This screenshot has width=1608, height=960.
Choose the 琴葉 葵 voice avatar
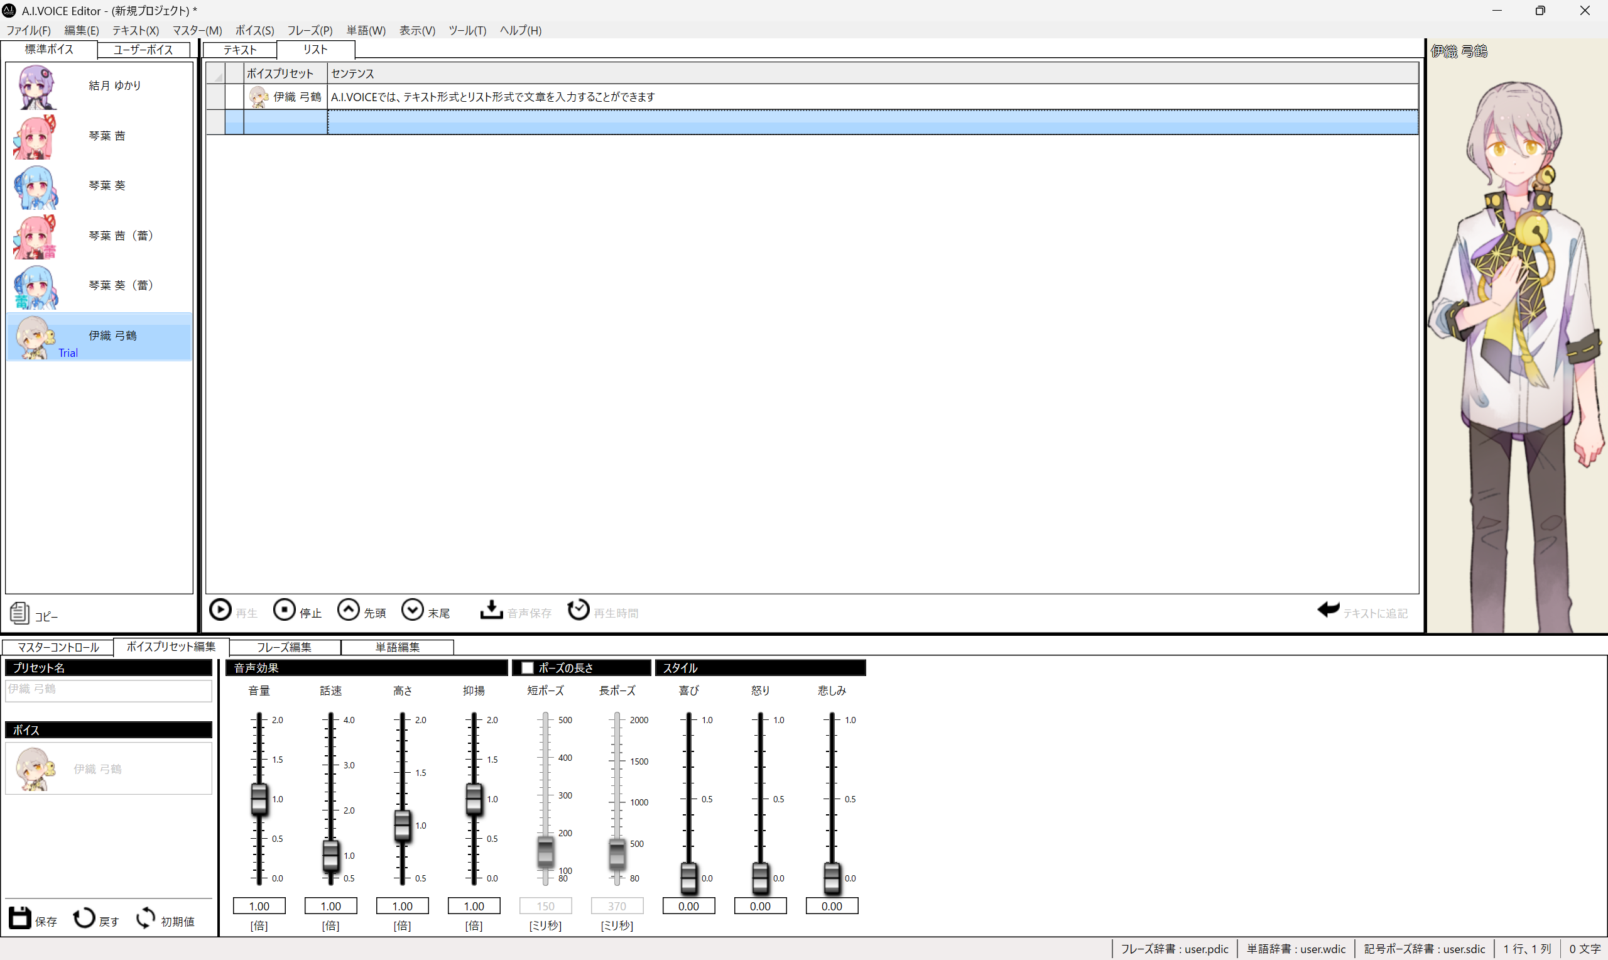[36, 187]
